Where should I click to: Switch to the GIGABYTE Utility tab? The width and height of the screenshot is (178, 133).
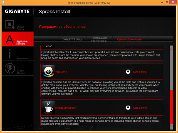pyautogui.click(x=73, y=39)
